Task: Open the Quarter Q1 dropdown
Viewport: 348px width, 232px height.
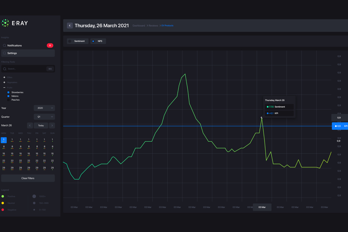Action: click(44, 117)
